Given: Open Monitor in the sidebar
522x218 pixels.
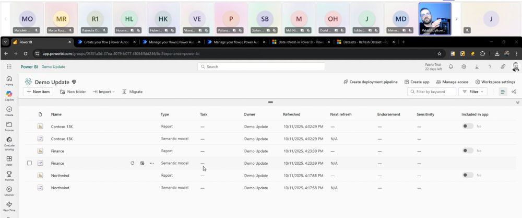Looking at the screenshot, I should click(x=9, y=191).
